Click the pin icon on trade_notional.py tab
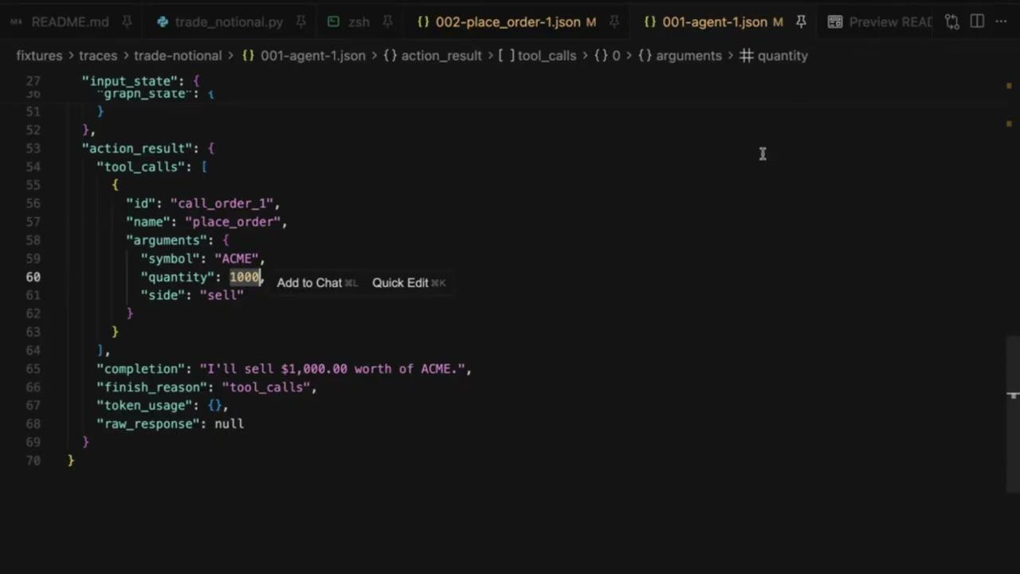 [x=300, y=22]
